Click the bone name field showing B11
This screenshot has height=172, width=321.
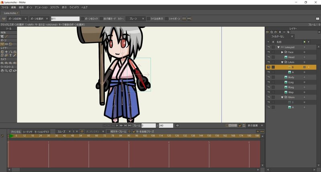tap(65, 18)
